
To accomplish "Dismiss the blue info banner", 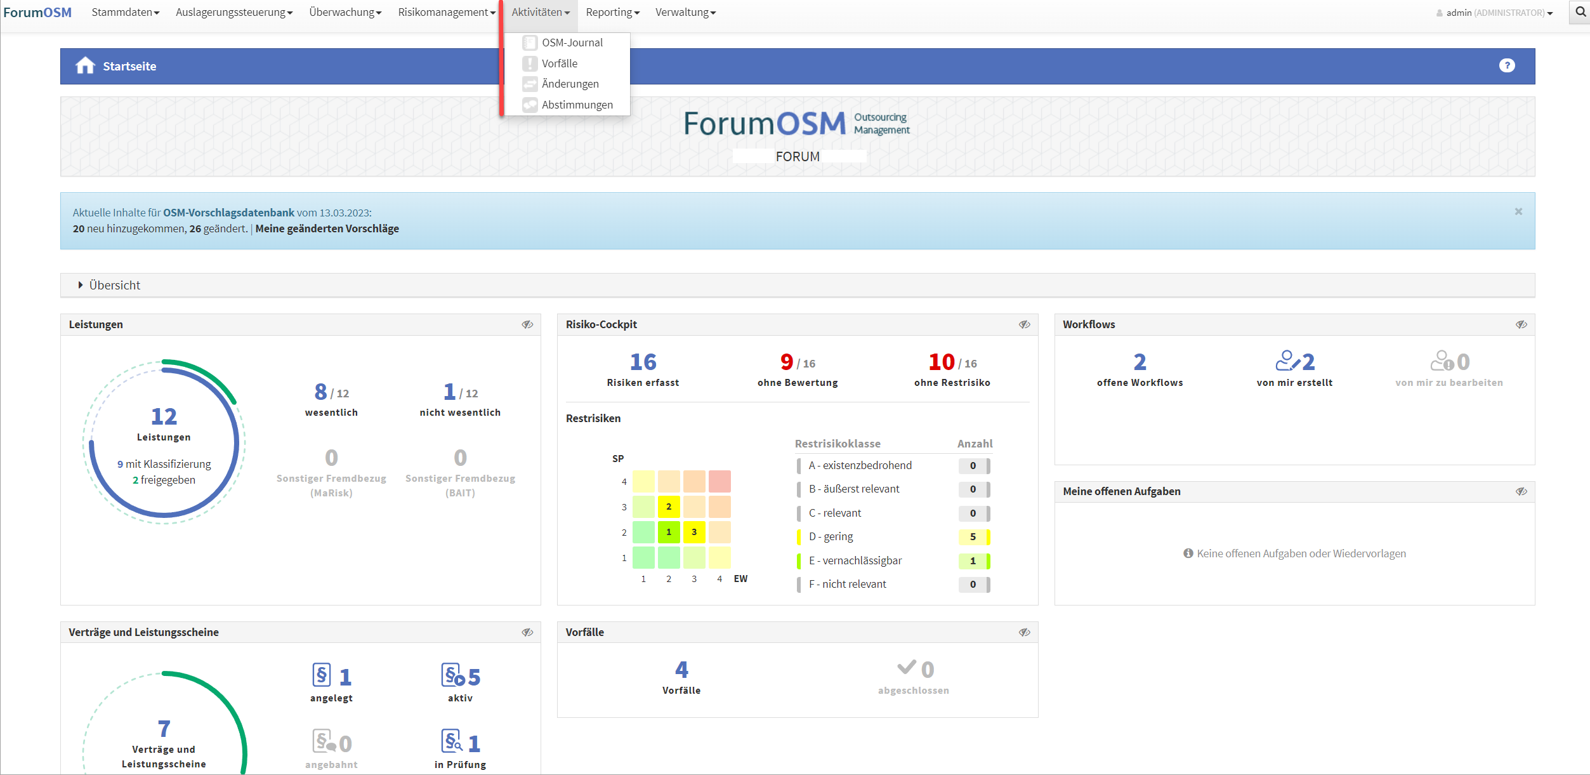I will tap(1518, 211).
